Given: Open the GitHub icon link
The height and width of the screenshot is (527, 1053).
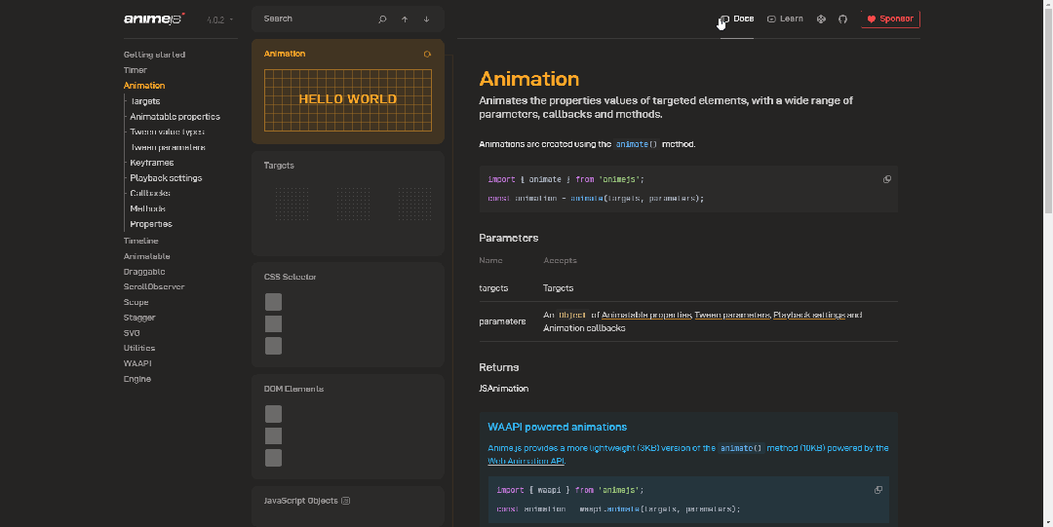Looking at the screenshot, I should pyautogui.click(x=842, y=19).
